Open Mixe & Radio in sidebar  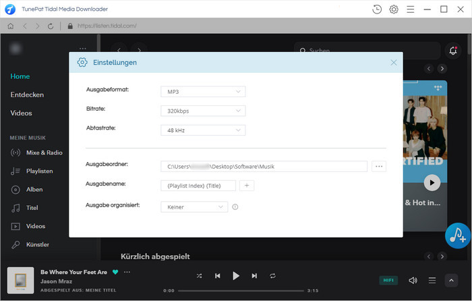(x=36, y=153)
